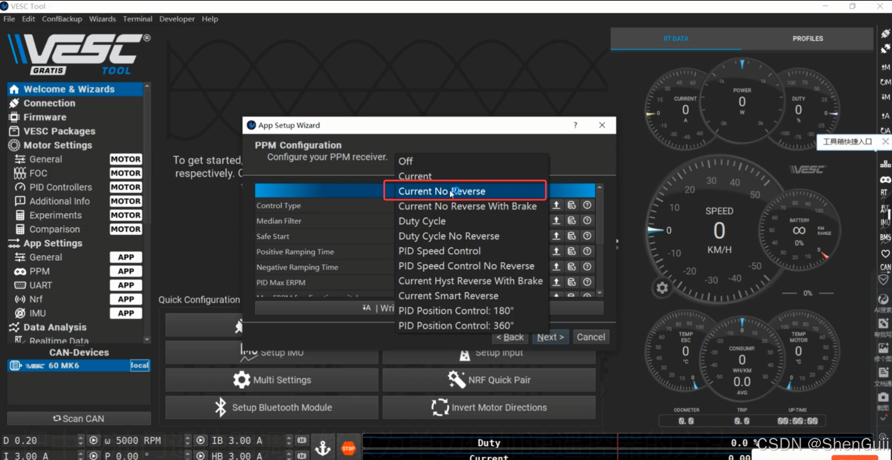Click Multi Settings button
This screenshot has width=892, height=460.
coord(272,380)
